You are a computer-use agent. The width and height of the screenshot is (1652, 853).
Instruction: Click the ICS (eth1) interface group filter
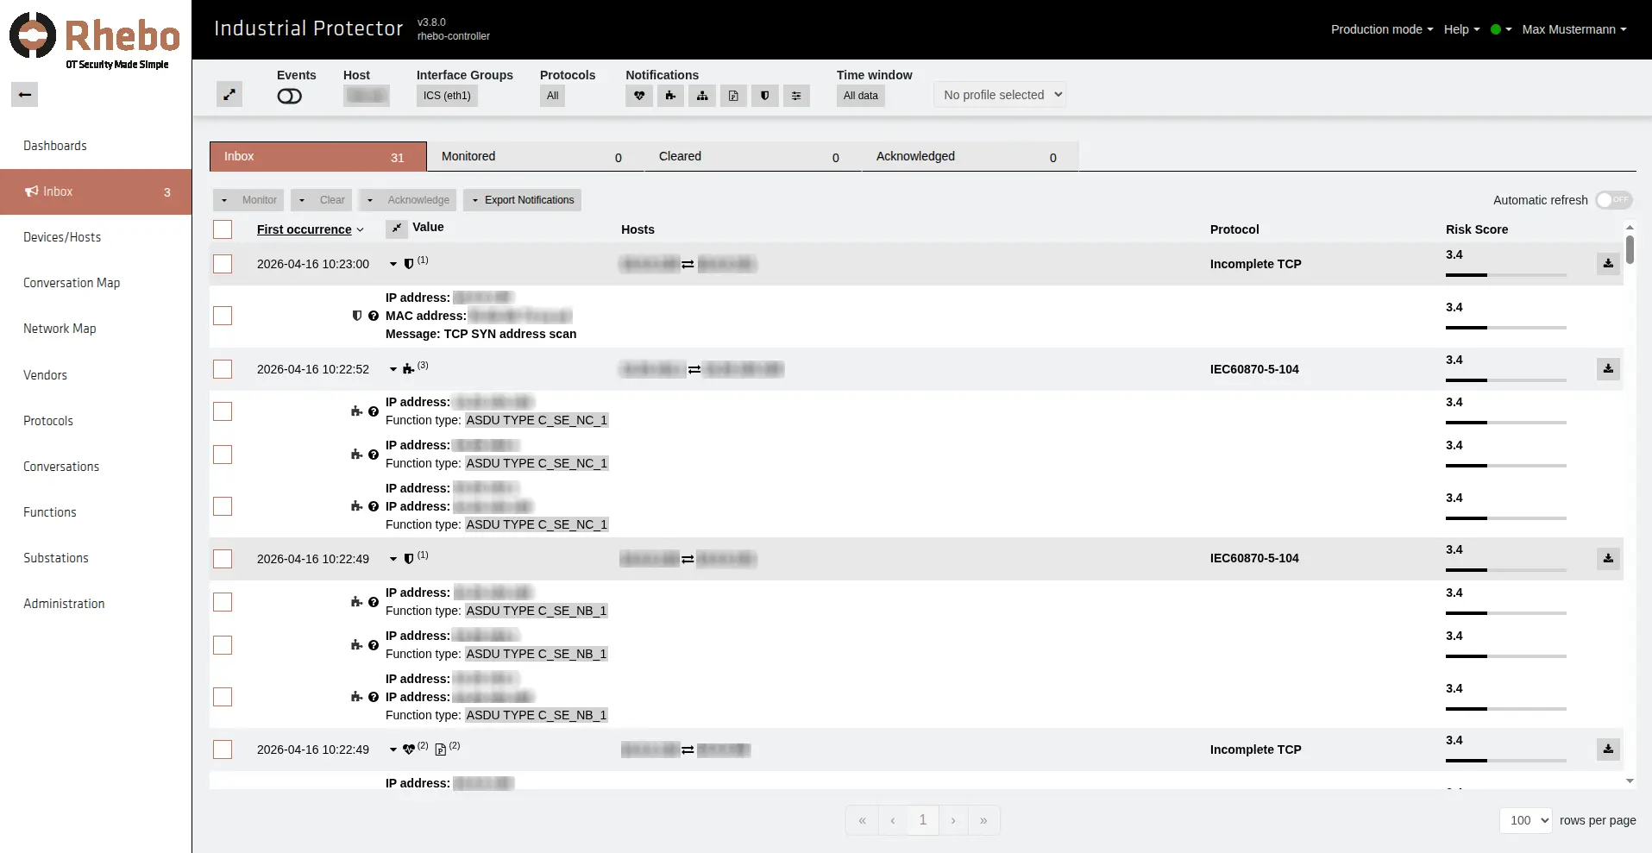coord(447,96)
